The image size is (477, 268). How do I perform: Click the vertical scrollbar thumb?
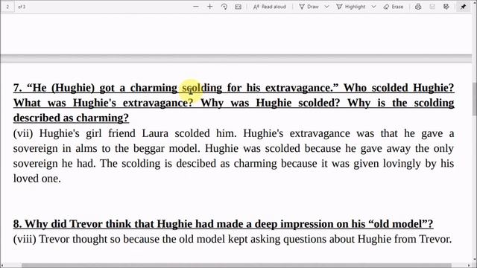tap(474, 99)
